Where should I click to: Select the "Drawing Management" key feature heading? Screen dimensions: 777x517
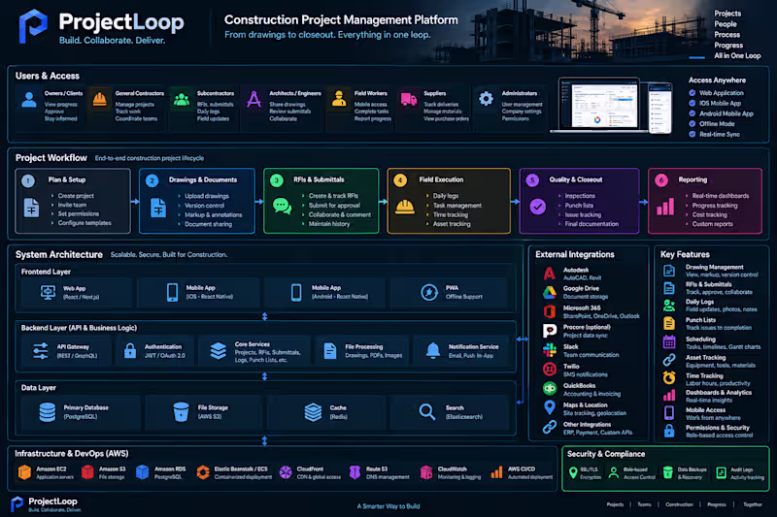(715, 267)
